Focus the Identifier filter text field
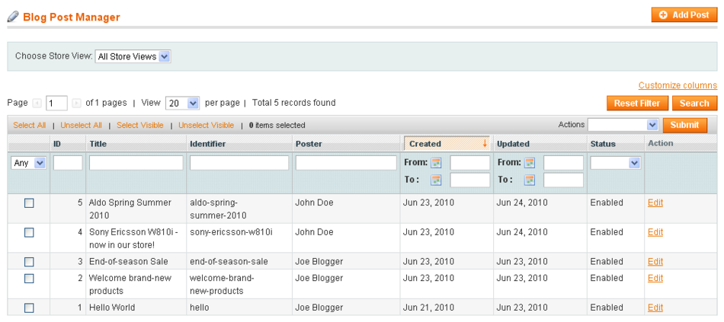Screen dimensions: 724x322 [239, 163]
